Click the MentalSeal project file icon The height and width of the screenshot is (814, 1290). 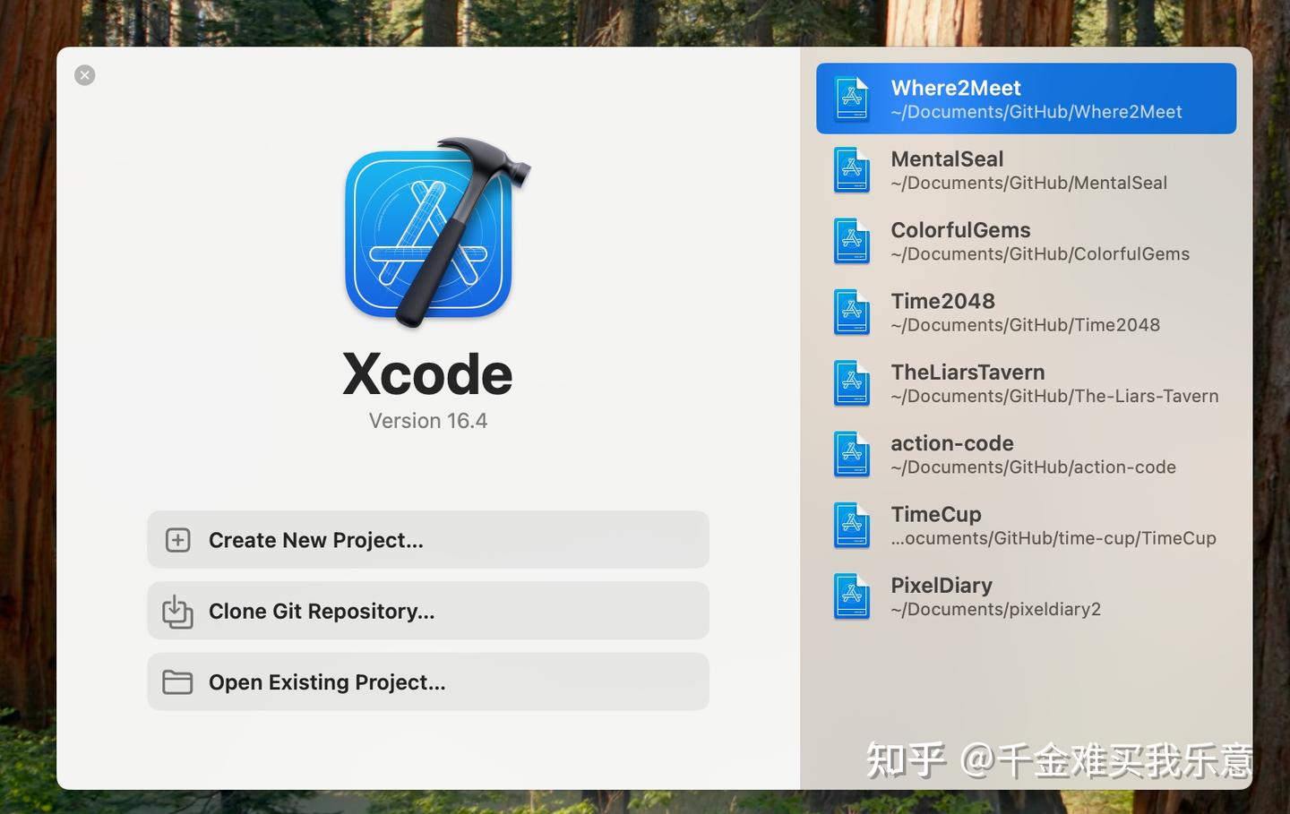coord(852,169)
